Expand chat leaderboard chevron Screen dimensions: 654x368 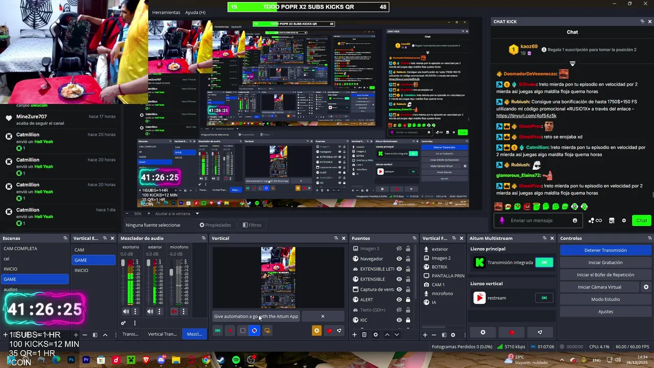[572, 63]
